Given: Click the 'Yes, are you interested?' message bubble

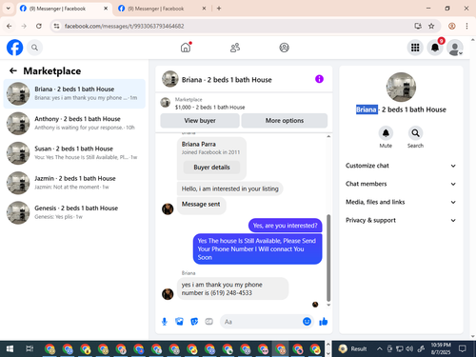Looking at the screenshot, I should coord(285,226).
